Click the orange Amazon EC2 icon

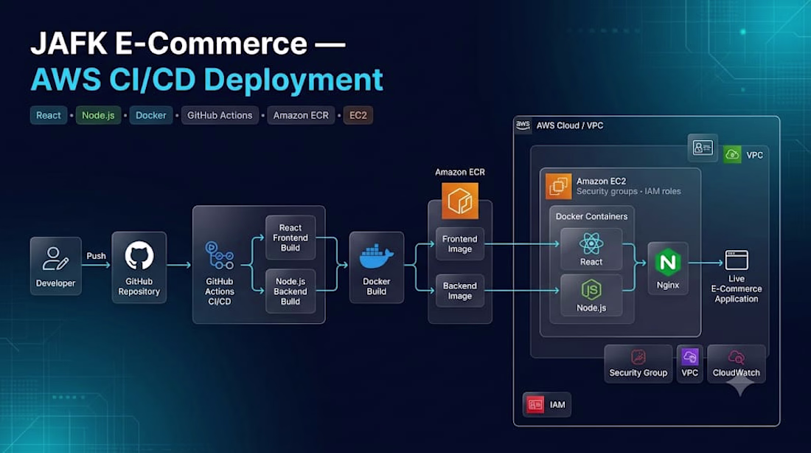tap(559, 187)
